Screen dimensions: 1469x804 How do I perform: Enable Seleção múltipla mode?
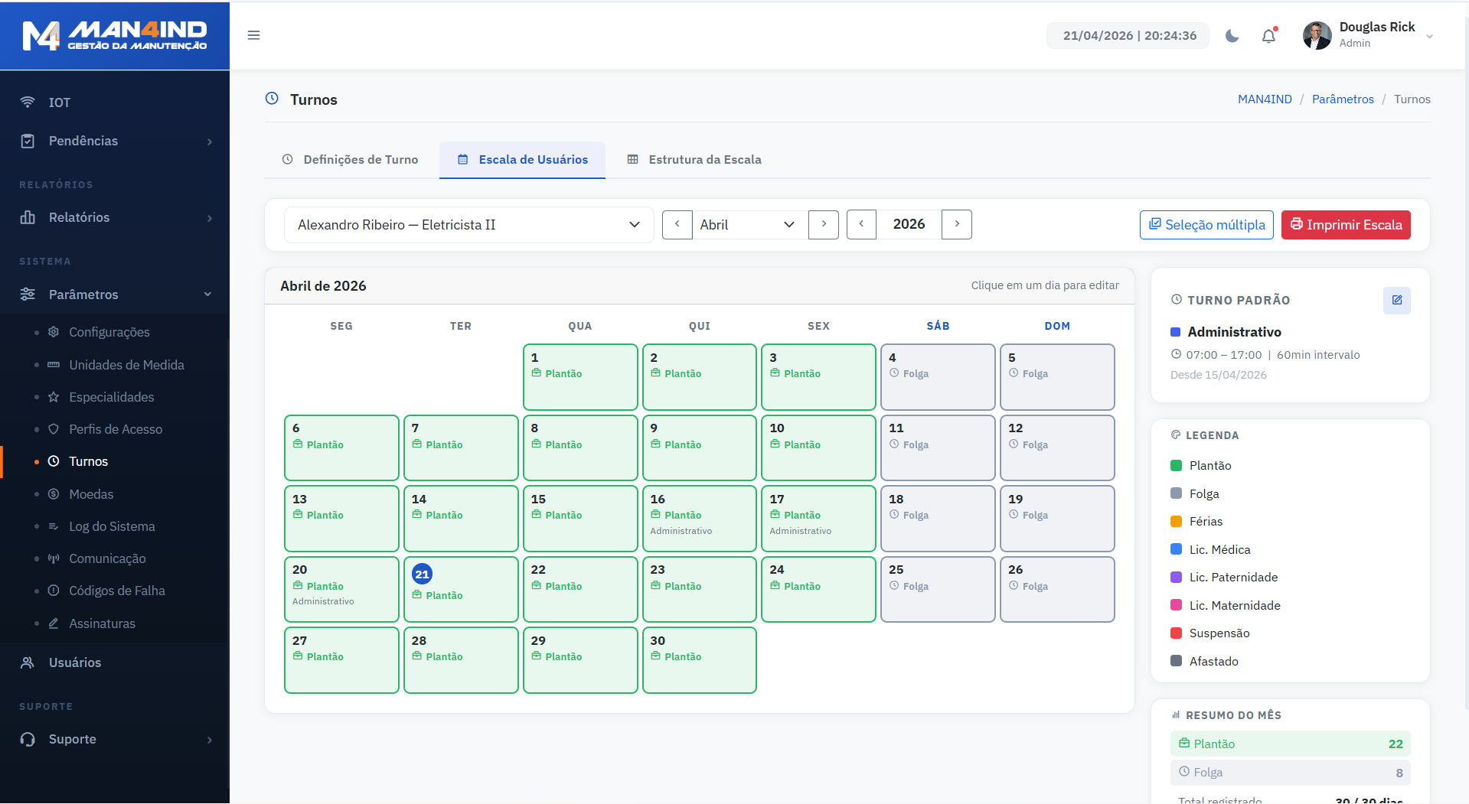coord(1206,225)
